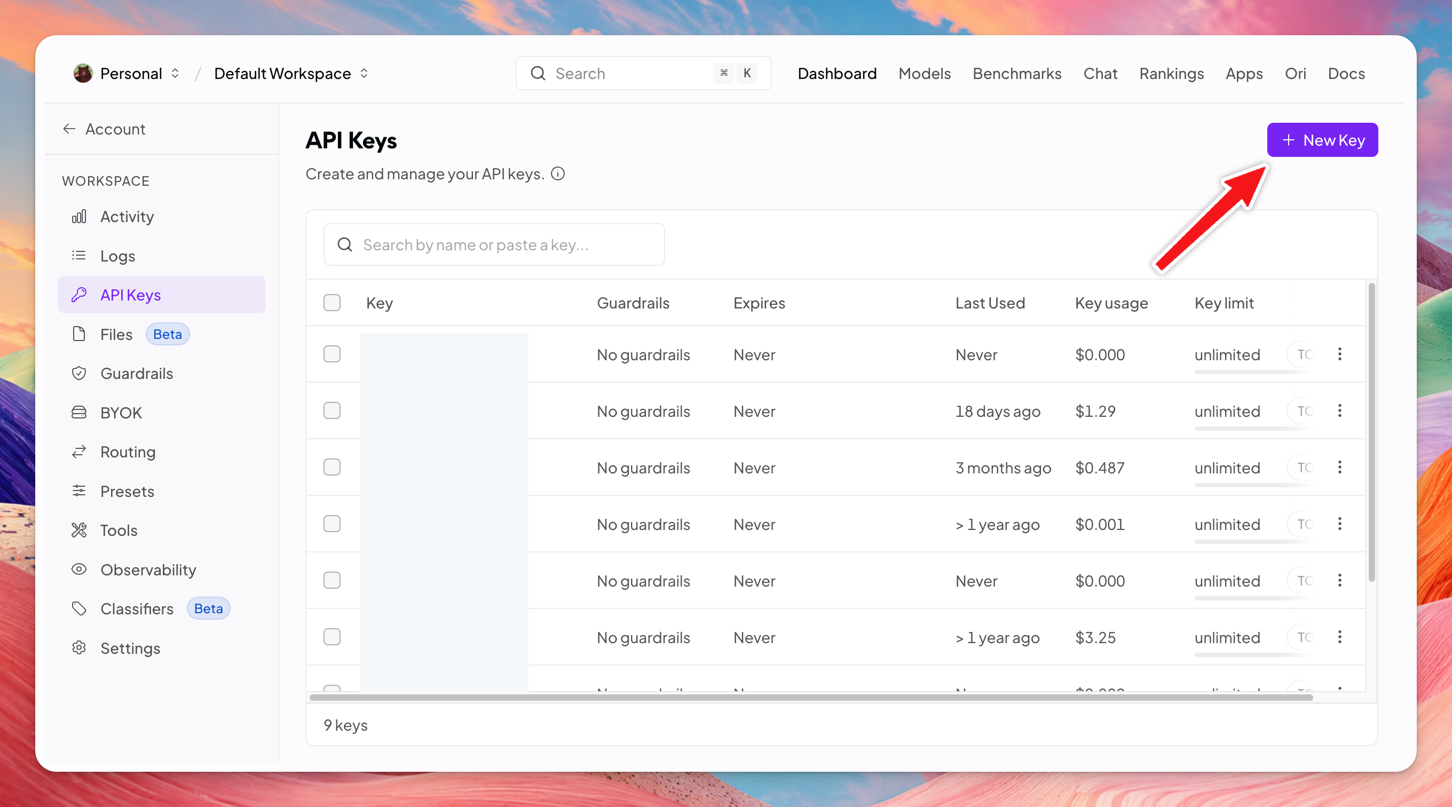Open more options for the $1.29 key

(x=1340, y=411)
